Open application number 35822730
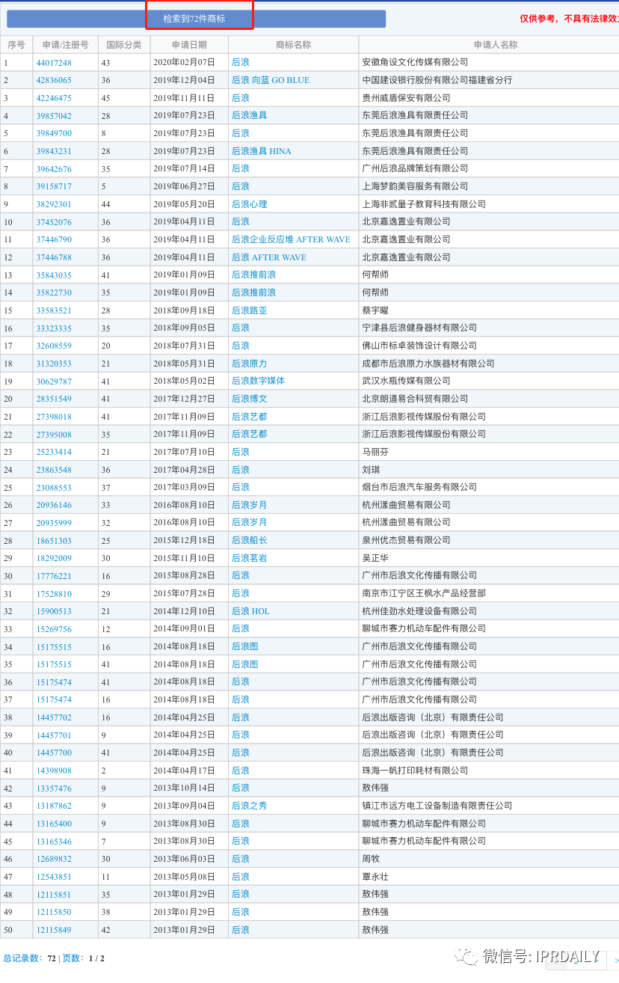Image resolution: width=619 pixels, height=983 pixels. [x=54, y=293]
